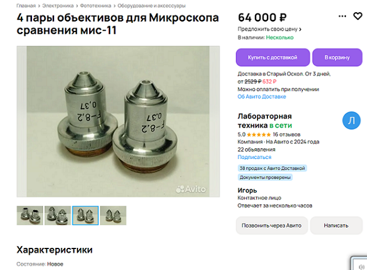The height and width of the screenshot is (270, 367).
Task: Expand 'Предложить свою цену' arrow
Action: click(x=300, y=29)
